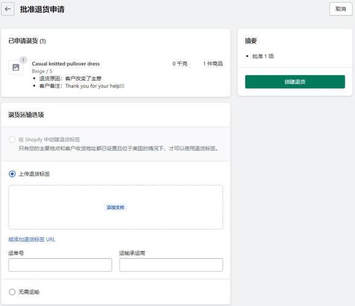Click the product image placeholder thumbnail
Image resolution: width=355 pixels, height=306 pixels.
(16, 67)
